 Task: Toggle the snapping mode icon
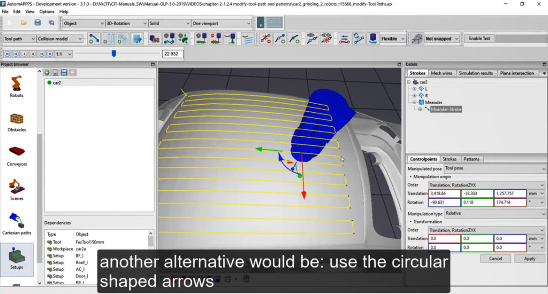(x=416, y=39)
